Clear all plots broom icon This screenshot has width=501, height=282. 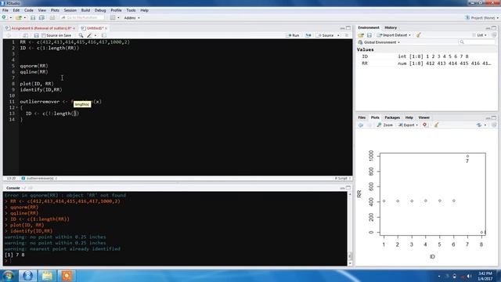[436, 125]
